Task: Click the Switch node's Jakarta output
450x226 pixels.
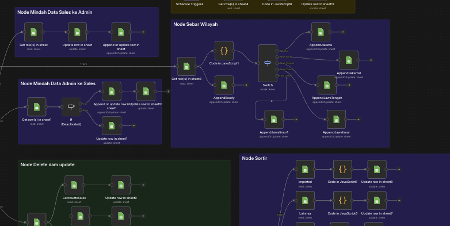Action: [x=277, y=51]
